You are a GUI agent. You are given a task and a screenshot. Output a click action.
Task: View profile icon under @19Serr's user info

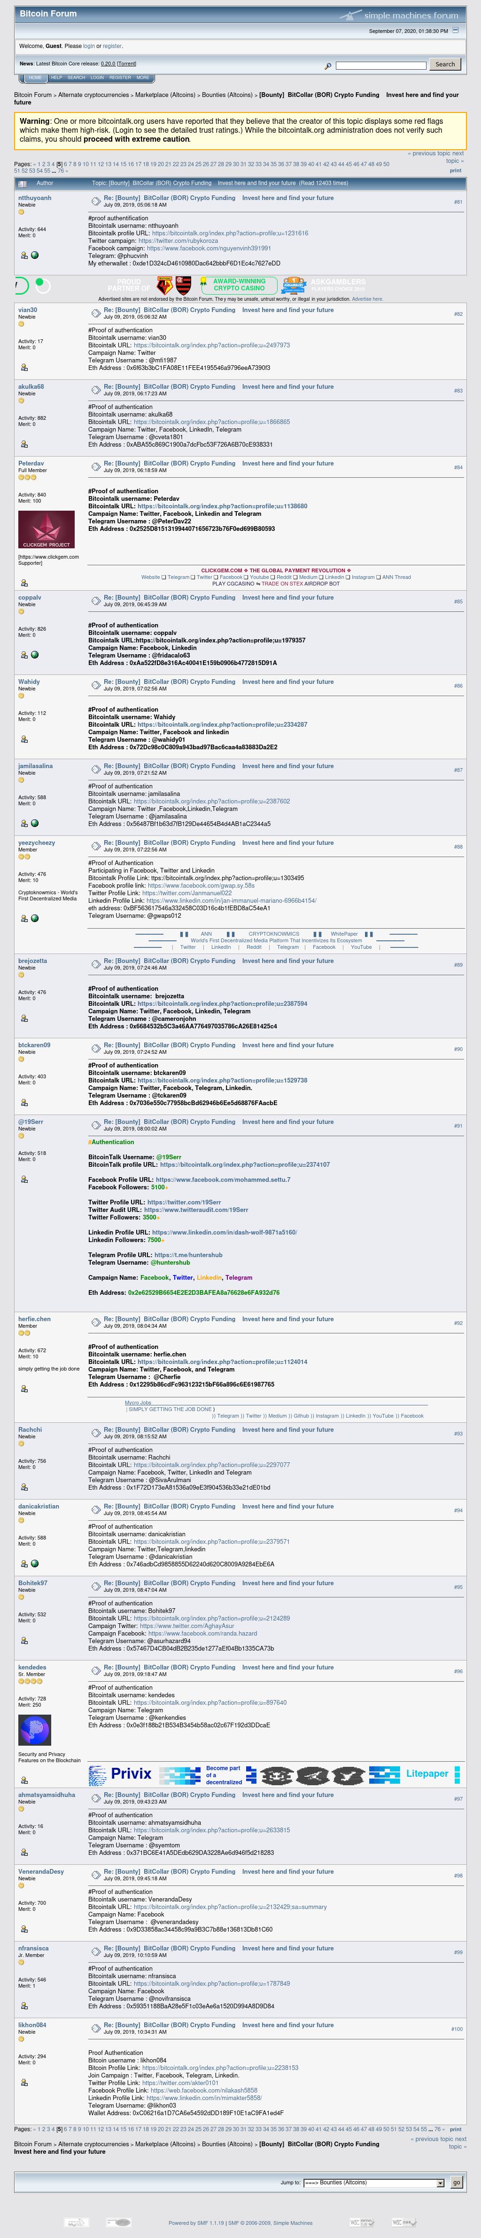tap(24, 1179)
